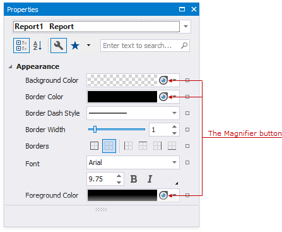The image size is (282, 232).
Task: Click the magnifying glass search icon
Action: [x=184, y=46]
